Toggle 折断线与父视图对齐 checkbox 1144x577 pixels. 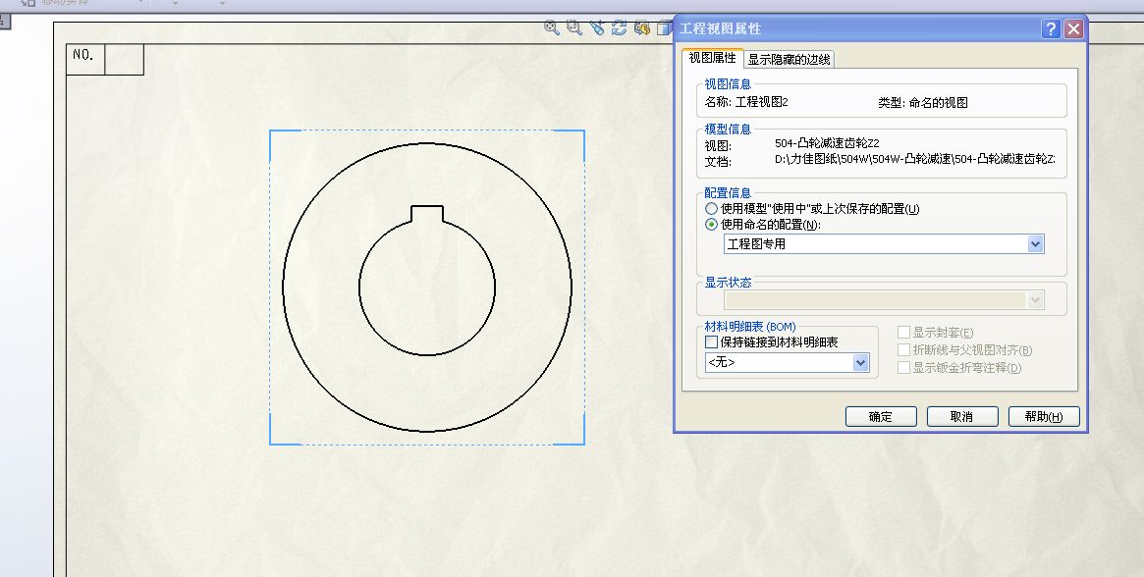(x=903, y=350)
